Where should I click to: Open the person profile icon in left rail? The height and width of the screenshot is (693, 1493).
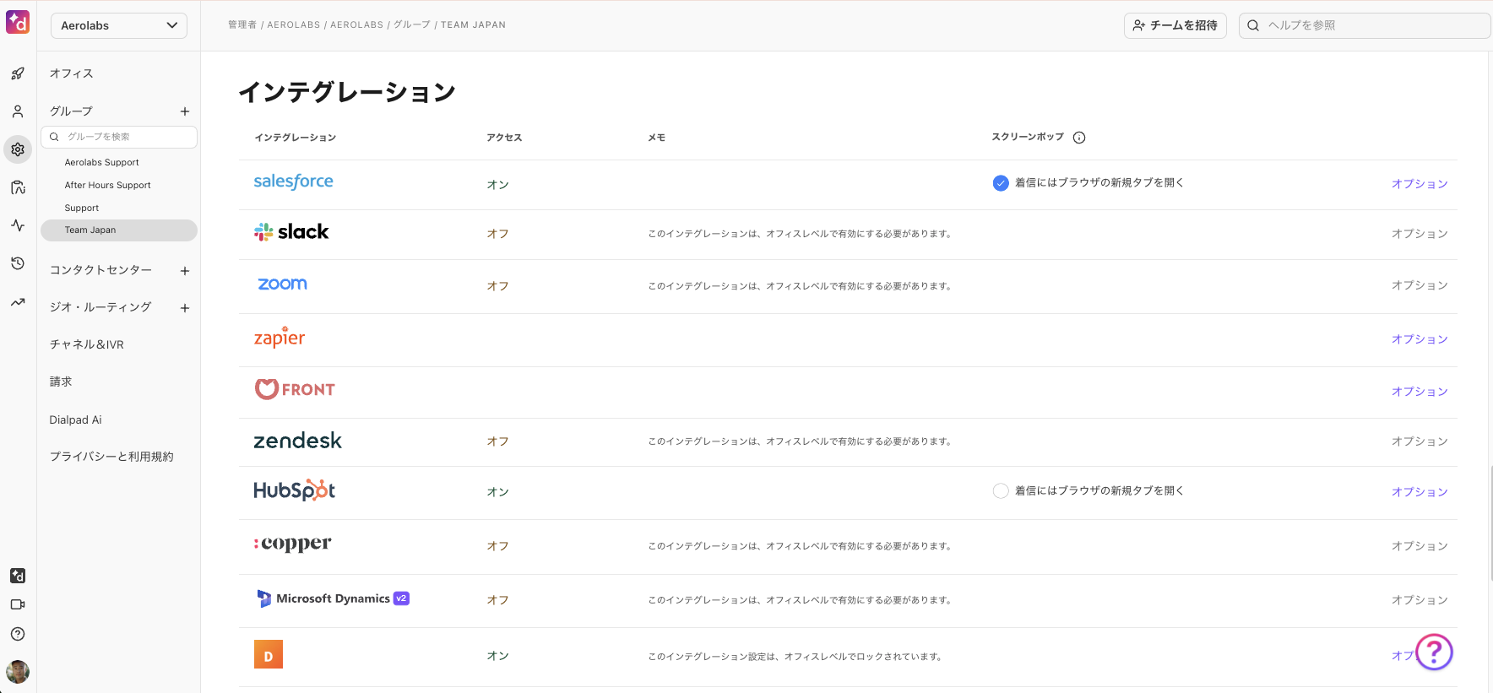point(18,111)
